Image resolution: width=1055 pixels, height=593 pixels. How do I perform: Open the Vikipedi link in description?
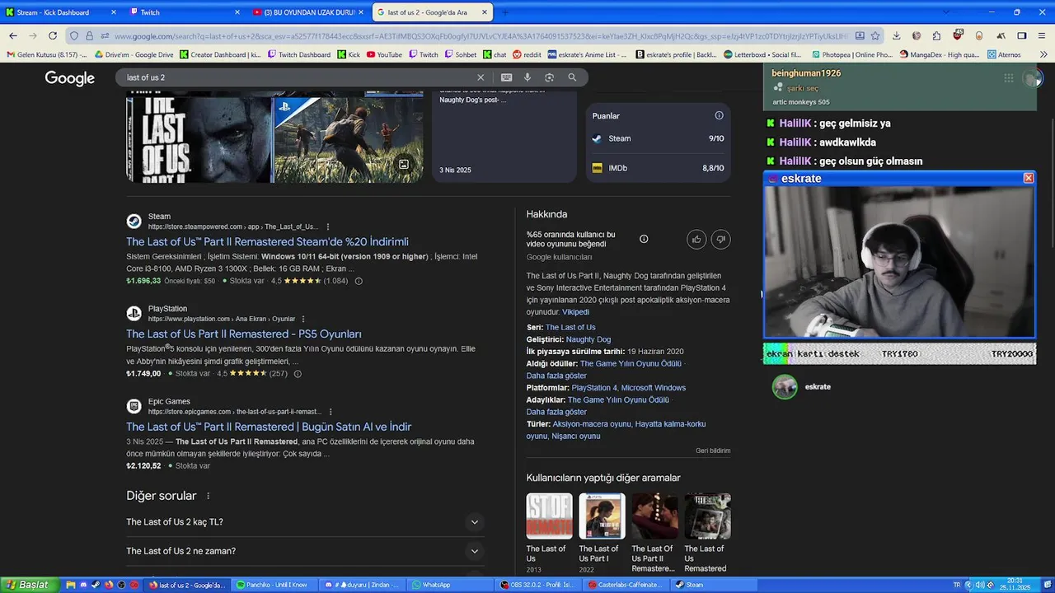(575, 312)
